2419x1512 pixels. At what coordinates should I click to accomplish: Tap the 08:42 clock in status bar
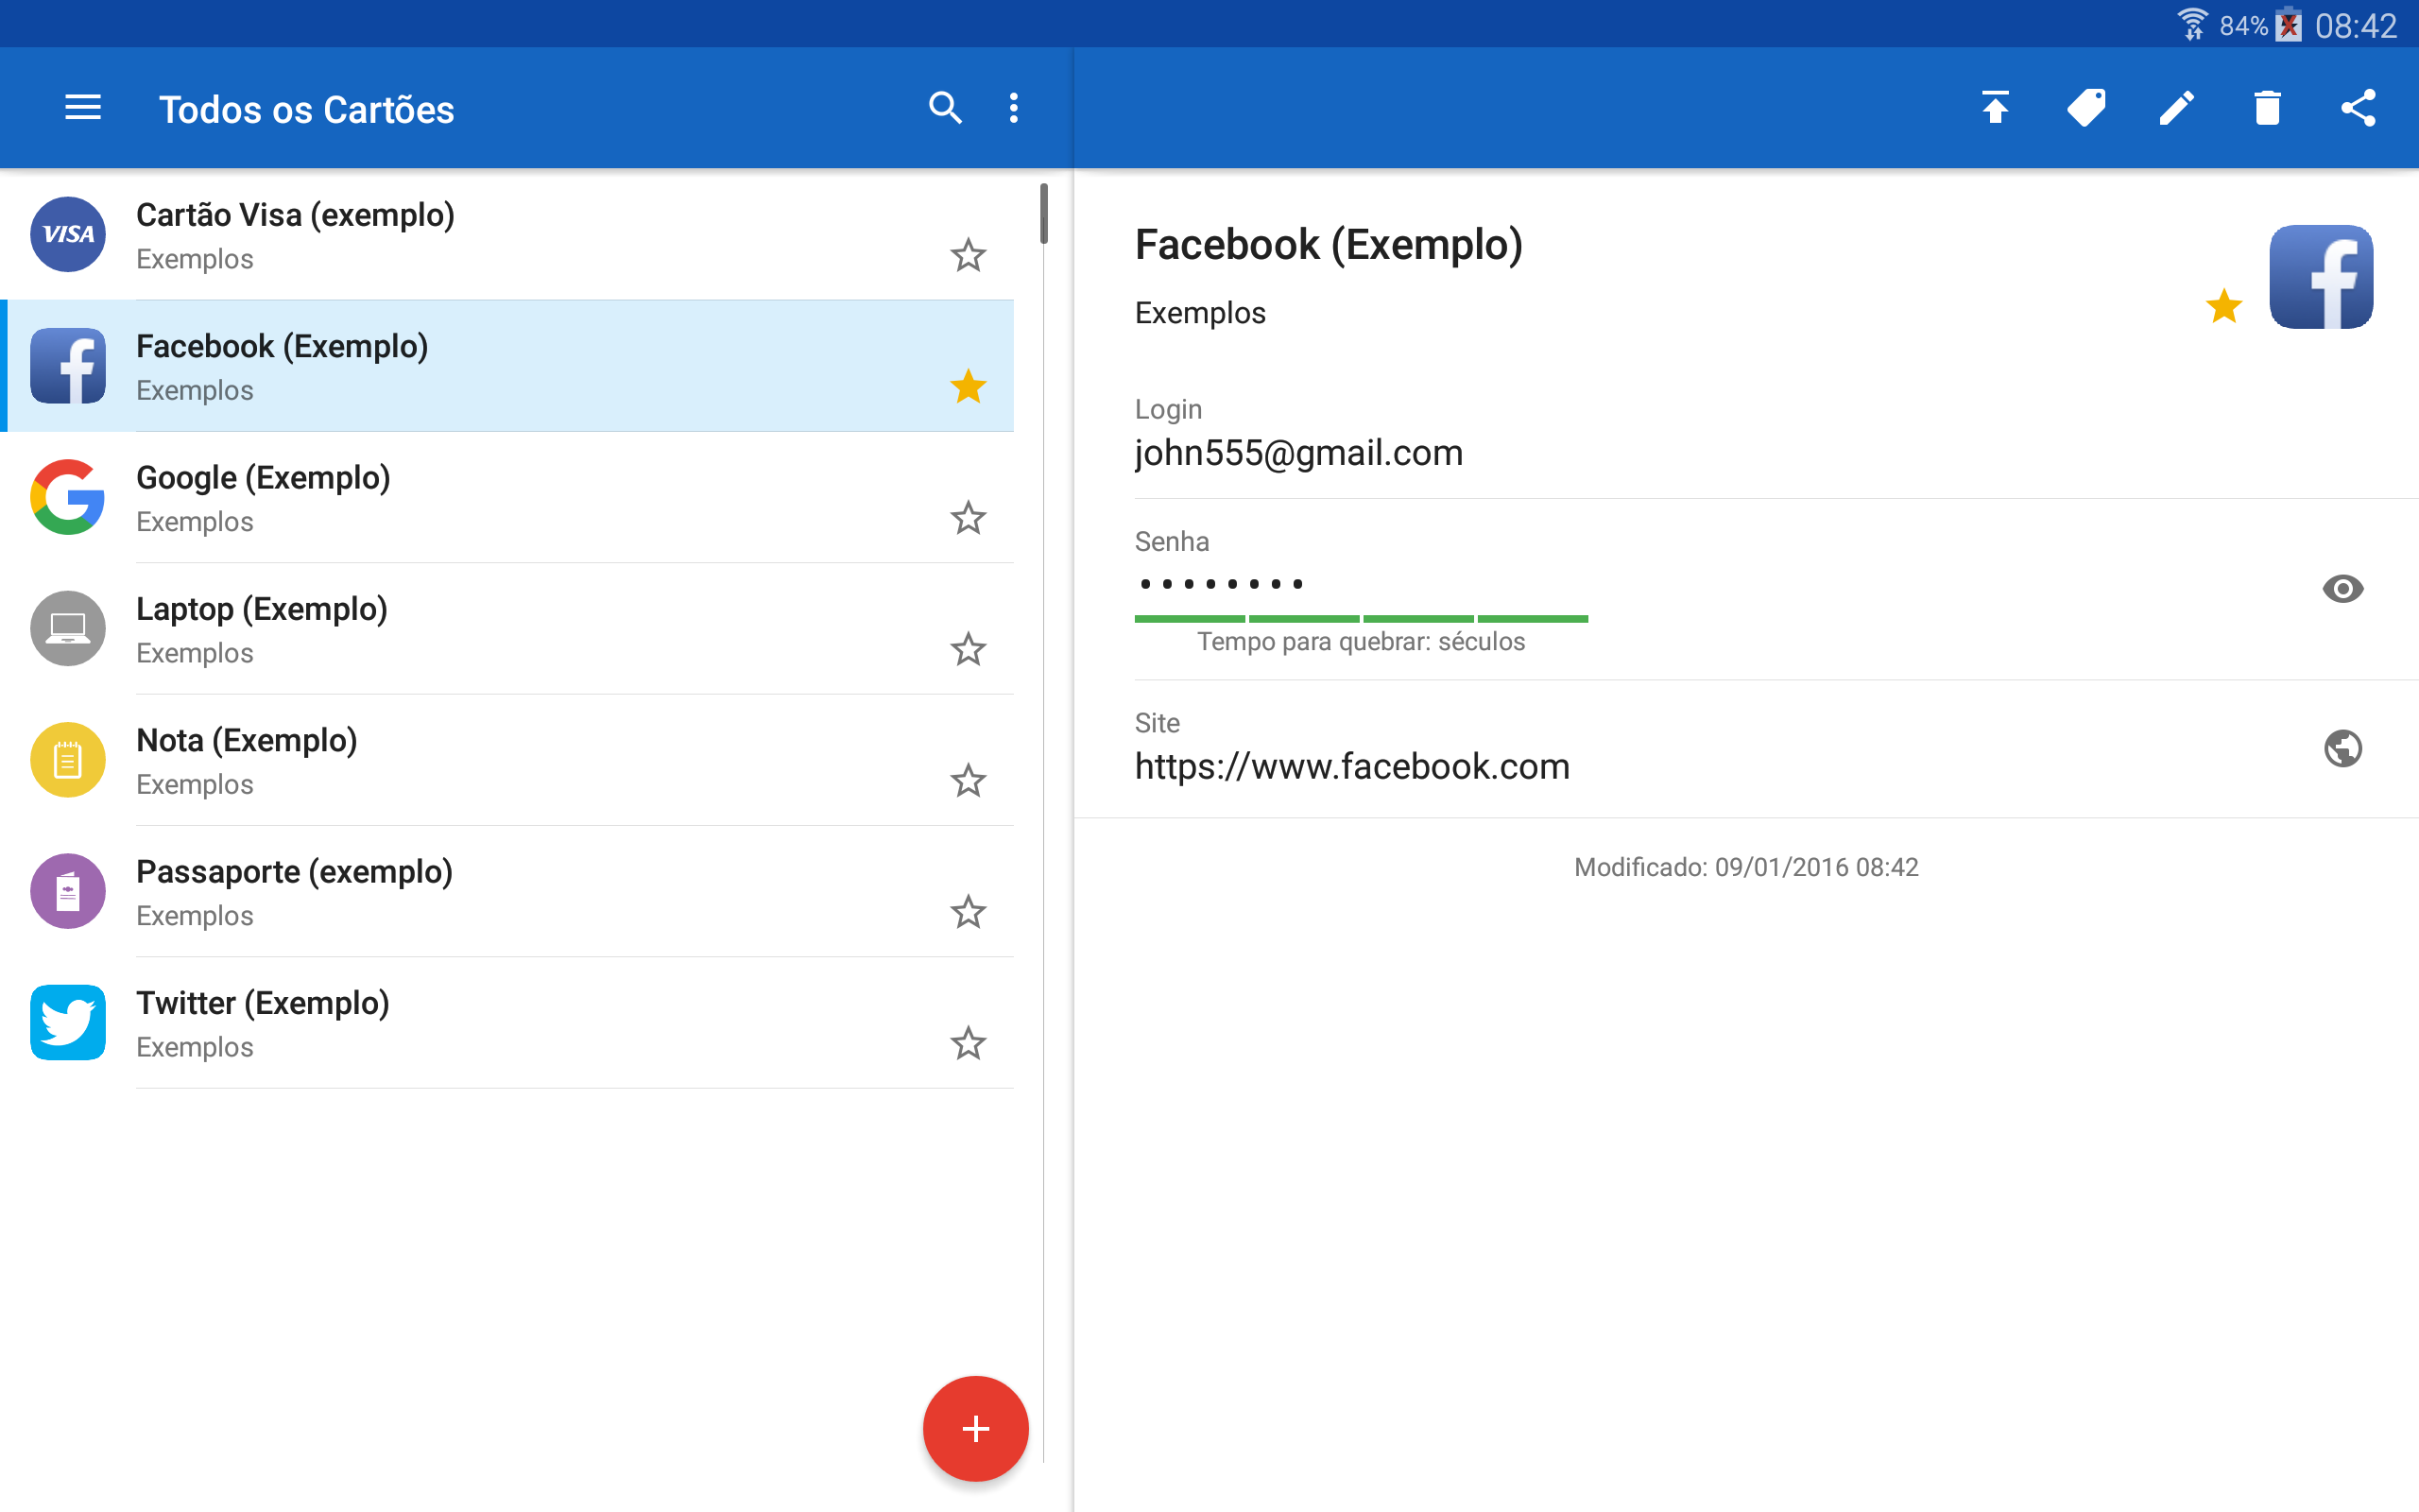(x=2356, y=25)
